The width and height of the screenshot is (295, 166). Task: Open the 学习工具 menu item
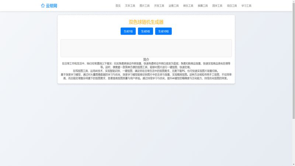tap(246, 6)
